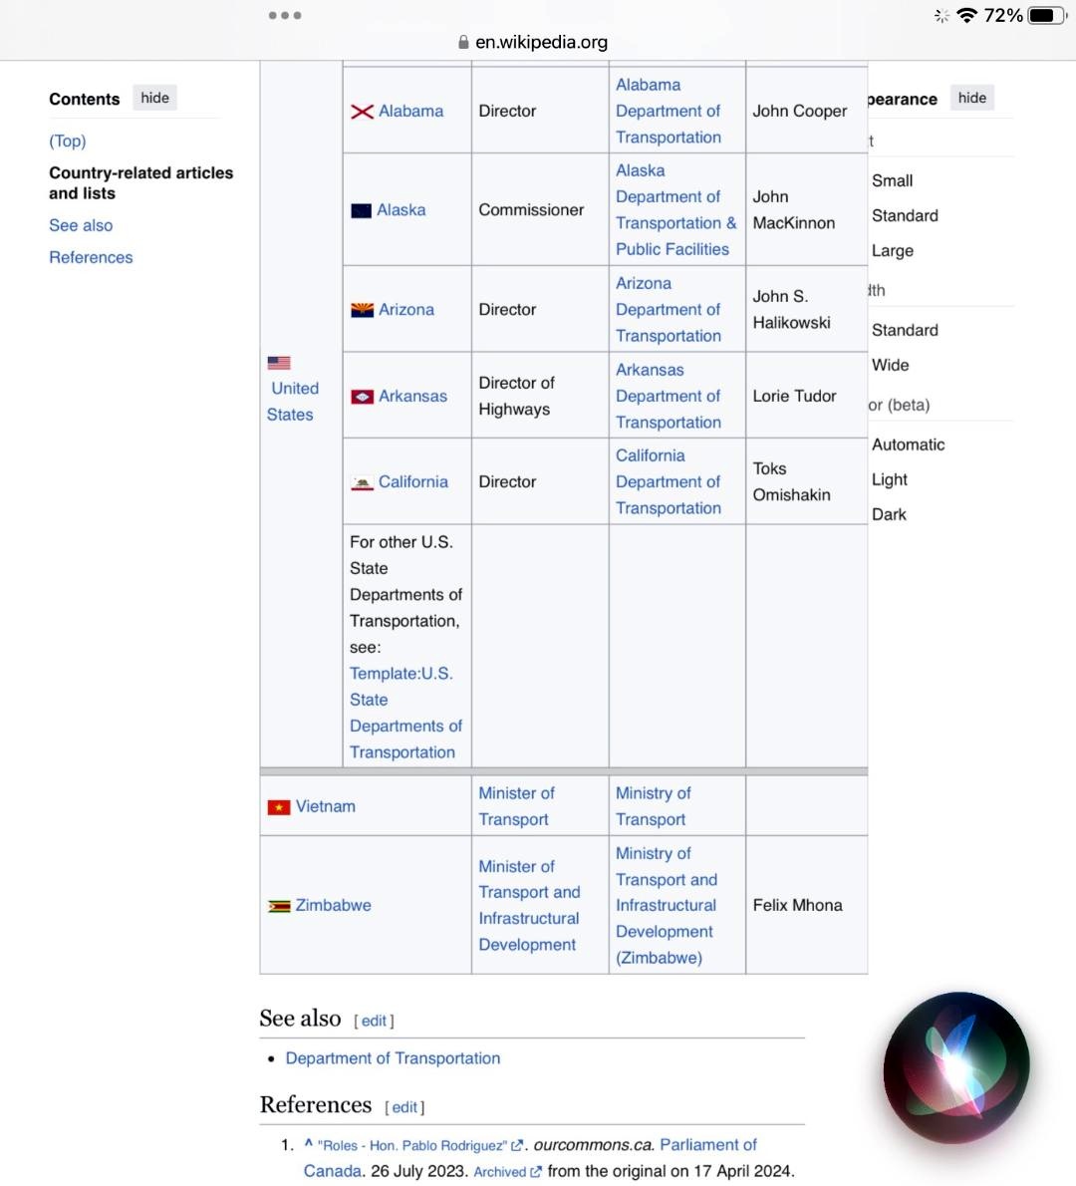This screenshot has height=1186, width=1076.
Task: Select the John Cooper table cell
Action: pyautogui.click(x=806, y=111)
